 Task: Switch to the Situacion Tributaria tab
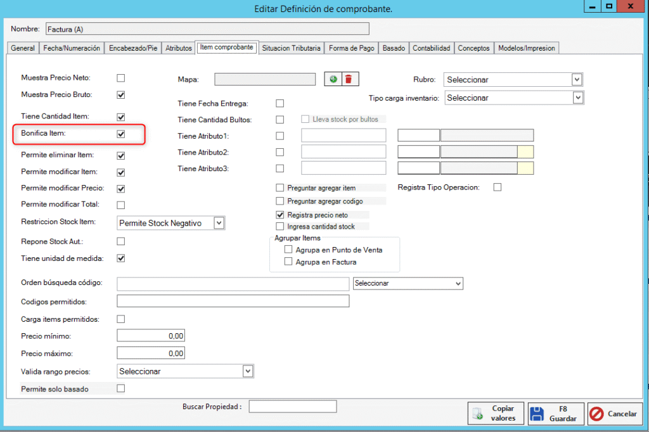(x=291, y=48)
